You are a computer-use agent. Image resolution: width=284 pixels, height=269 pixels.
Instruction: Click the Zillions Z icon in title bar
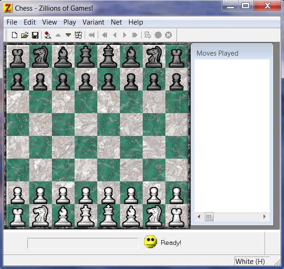tap(8, 8)
